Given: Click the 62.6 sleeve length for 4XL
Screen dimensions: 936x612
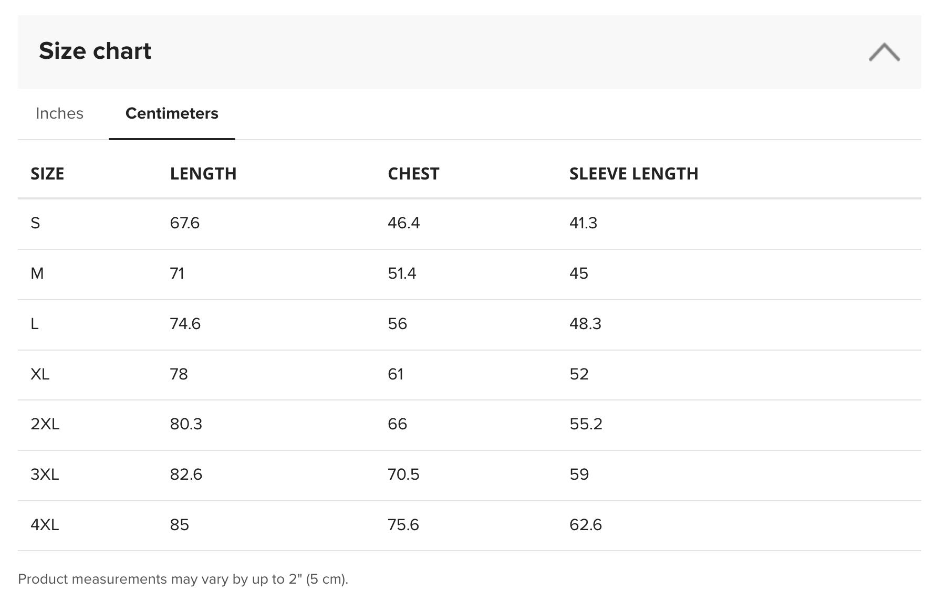Looking at the screenshot, I should pos(586,525).
